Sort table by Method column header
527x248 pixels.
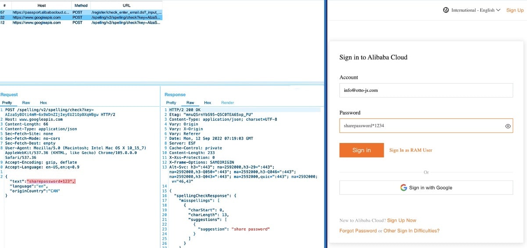[81, 6]
